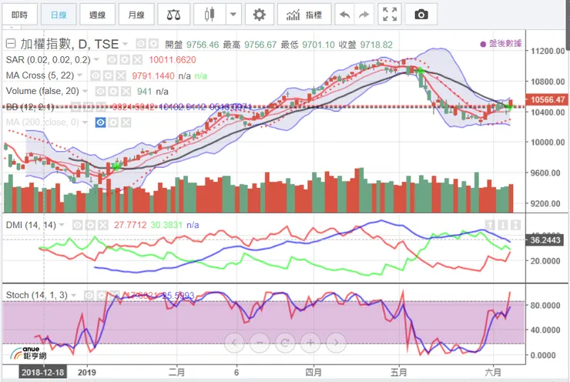
Task: Open settings gear for 加權指數 main series
Action: (x=153, y=45)
